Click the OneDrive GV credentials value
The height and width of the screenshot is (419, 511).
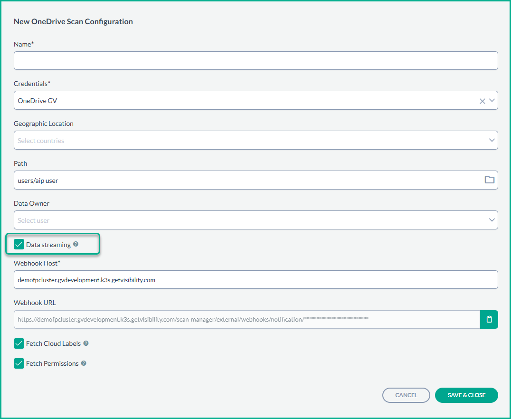pyautogui.click(x=38, y=101)
